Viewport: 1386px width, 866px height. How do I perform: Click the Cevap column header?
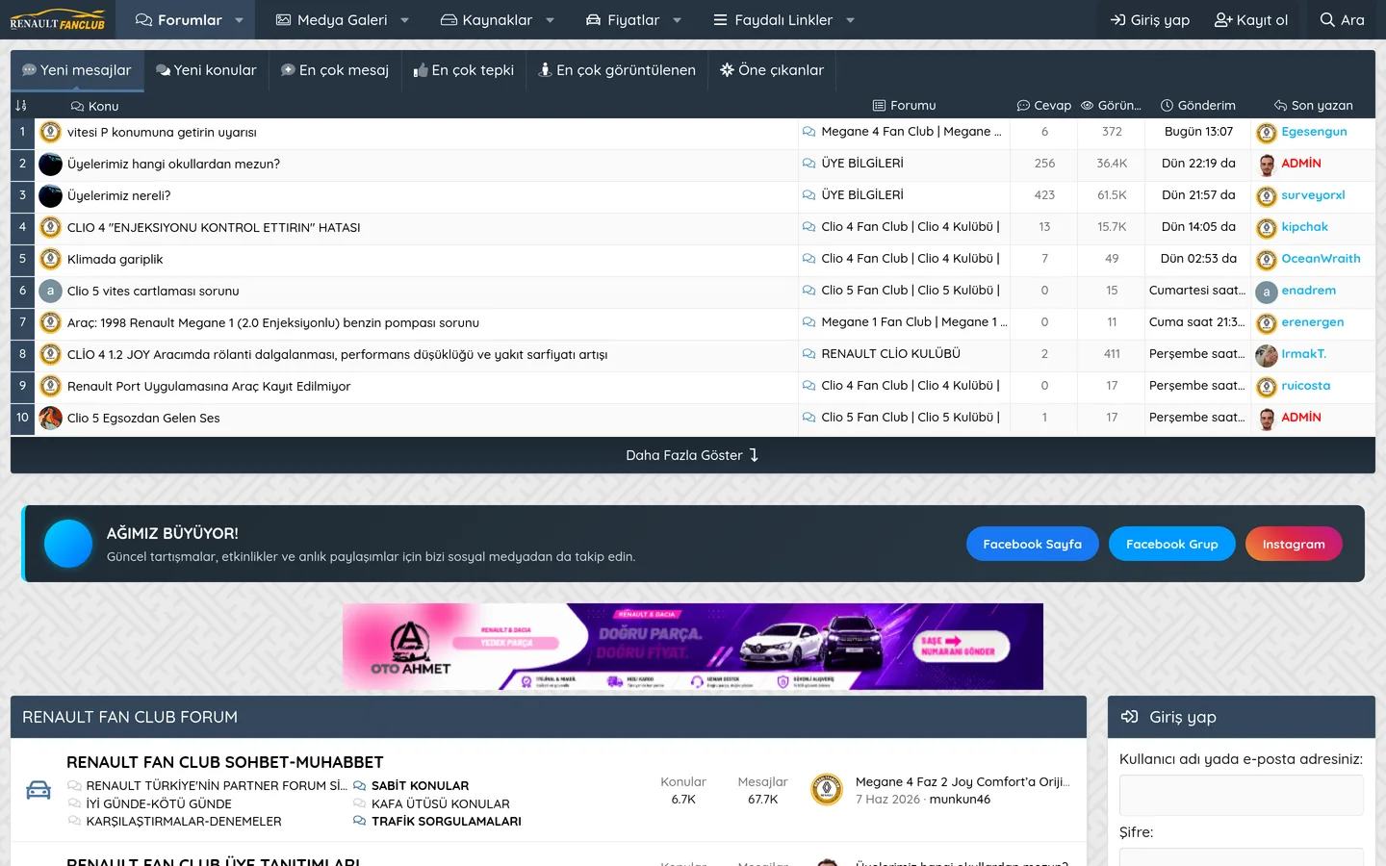pyautogui.click(x=1044, y=106)
